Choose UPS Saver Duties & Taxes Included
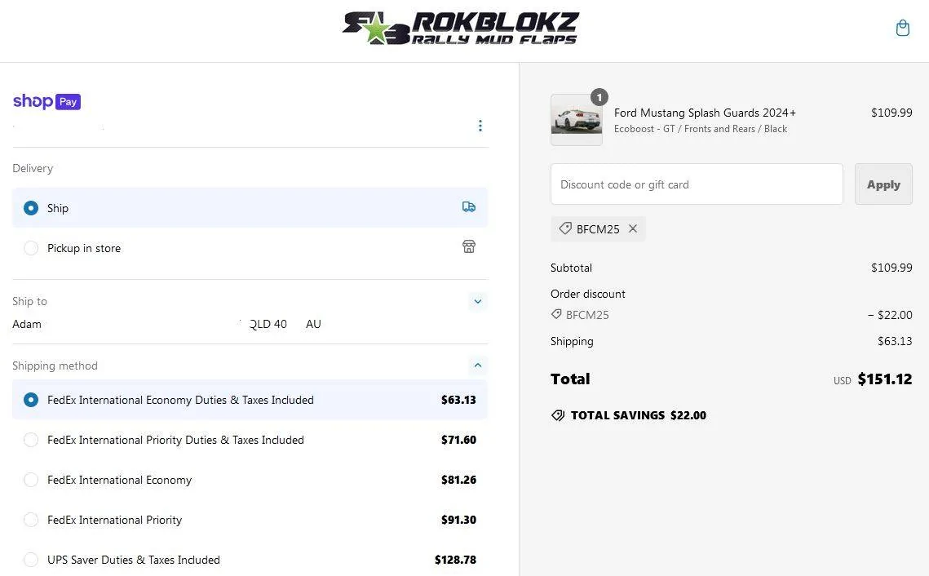The image size is (929, 576). coord(250,560)
